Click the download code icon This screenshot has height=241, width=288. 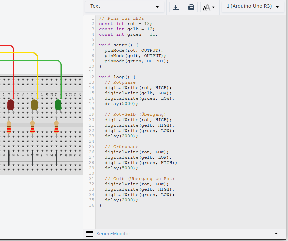click(x=176, y=7)
